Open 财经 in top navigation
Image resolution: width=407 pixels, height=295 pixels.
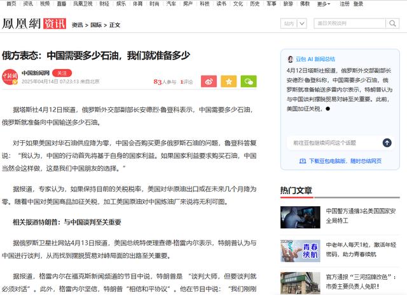click(x=104, y=4)
